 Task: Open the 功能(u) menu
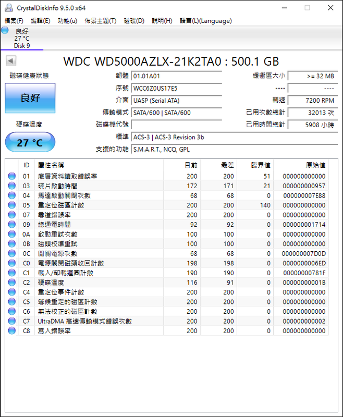tap(68, 21)
